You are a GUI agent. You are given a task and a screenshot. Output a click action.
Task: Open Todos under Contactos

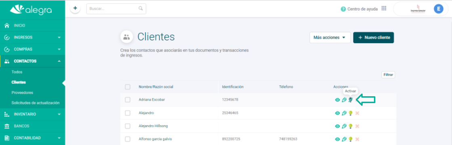(17, 72)
